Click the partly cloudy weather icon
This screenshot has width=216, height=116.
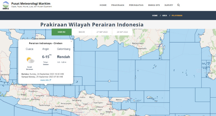pos(30,60)
